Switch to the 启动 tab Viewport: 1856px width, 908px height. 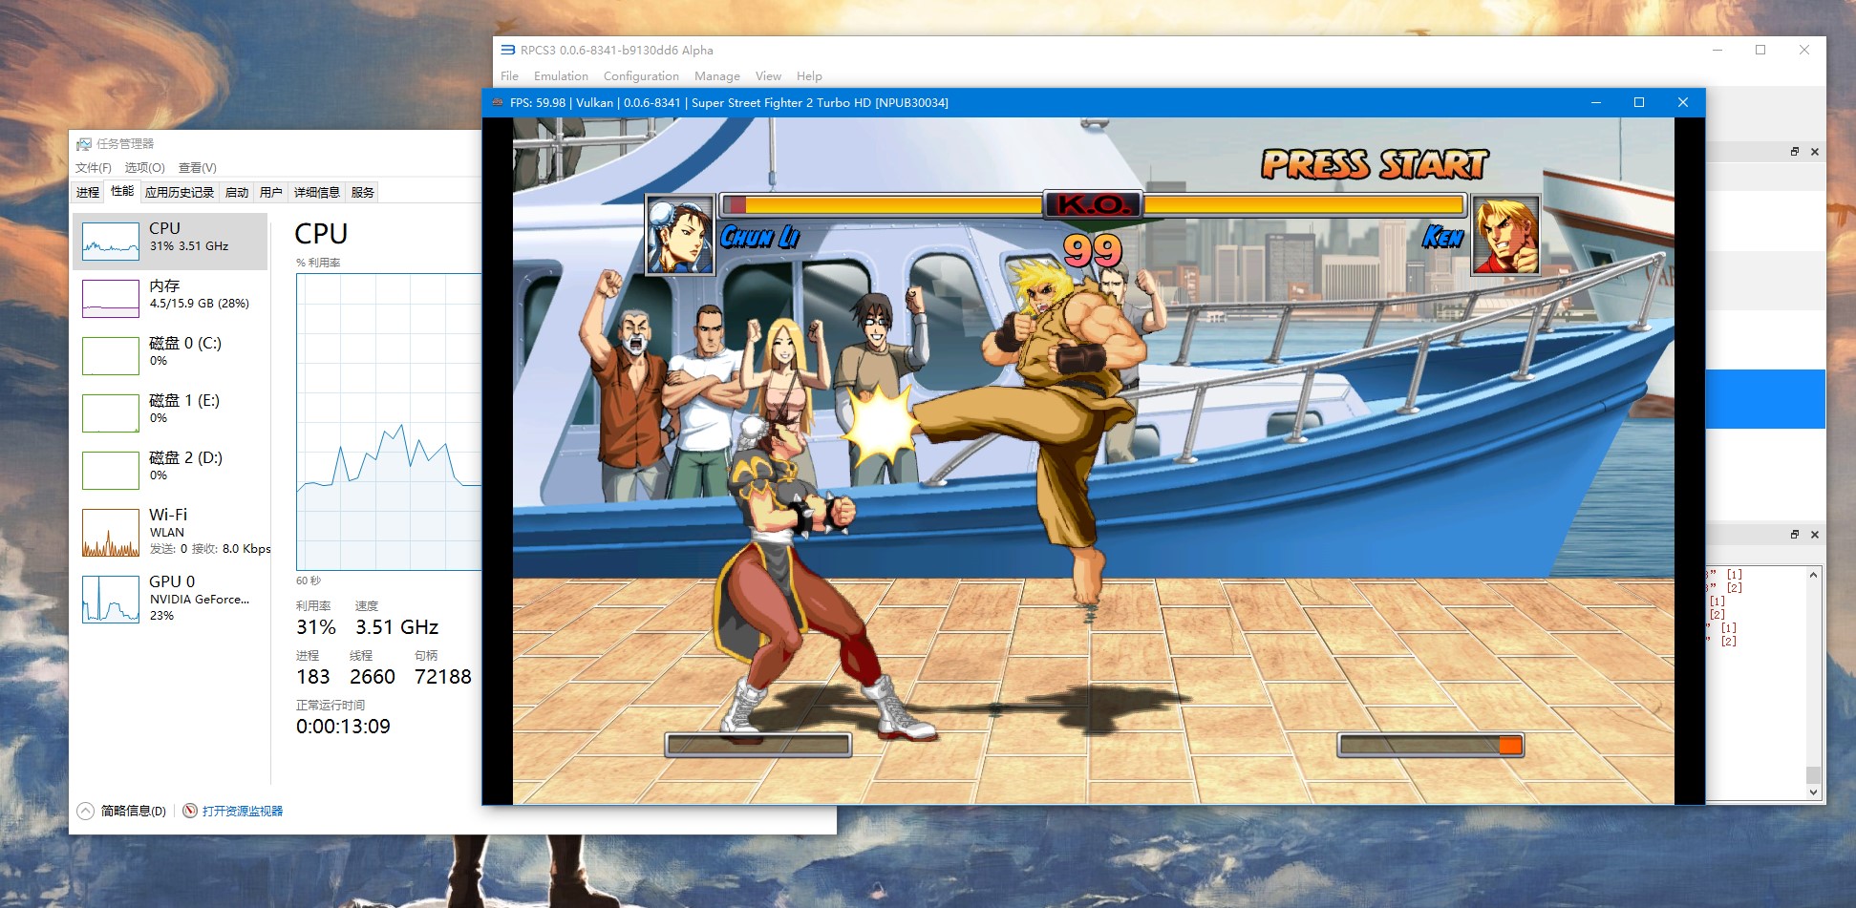237,192
